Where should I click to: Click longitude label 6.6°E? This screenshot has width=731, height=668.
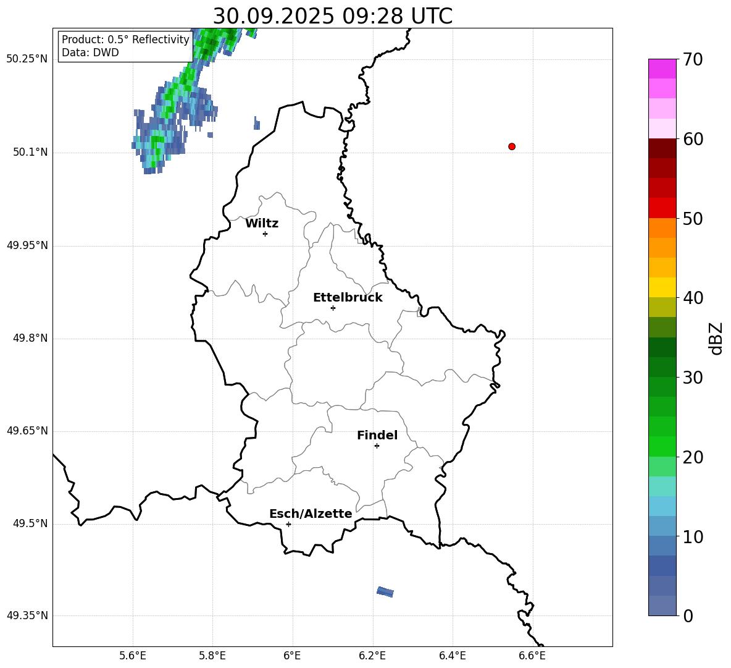(532, 656)
